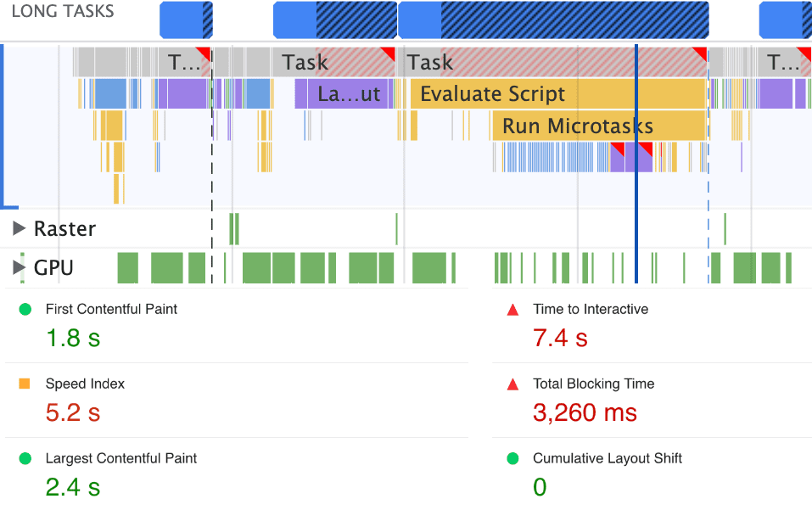Click the orange Speed Index status icon

[x=25, y=384]
